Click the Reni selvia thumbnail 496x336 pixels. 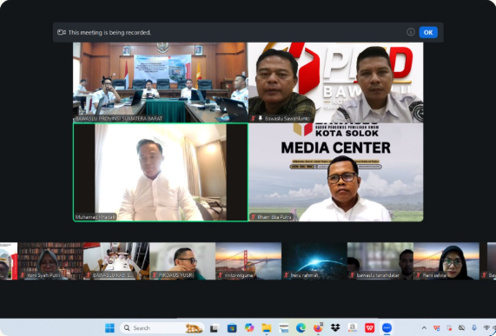coord(446,260)
